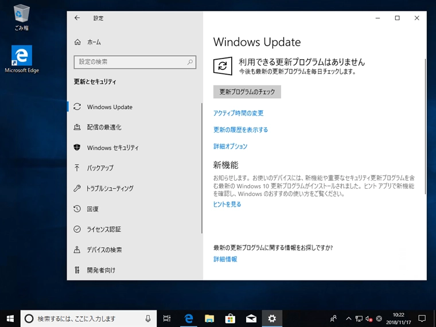Viewport: 436px width, 327px height.
Task: Open the 詳細オプション link
Action: pos(230,146)
